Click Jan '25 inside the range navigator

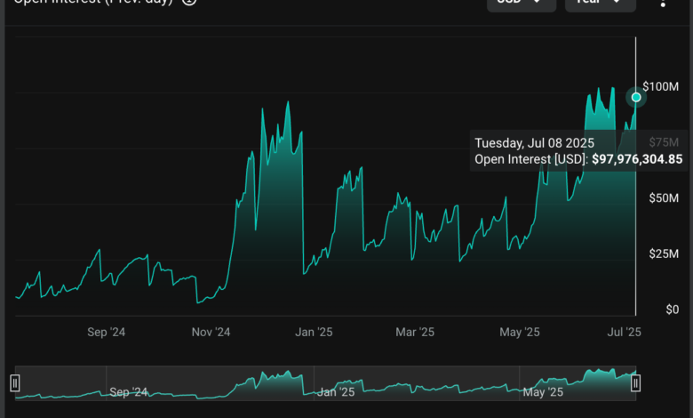tap(338, 391)
